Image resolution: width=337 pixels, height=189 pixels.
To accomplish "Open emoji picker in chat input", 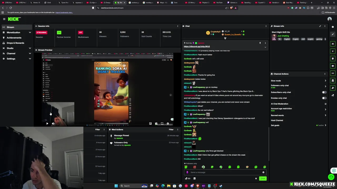I will 263,172.
